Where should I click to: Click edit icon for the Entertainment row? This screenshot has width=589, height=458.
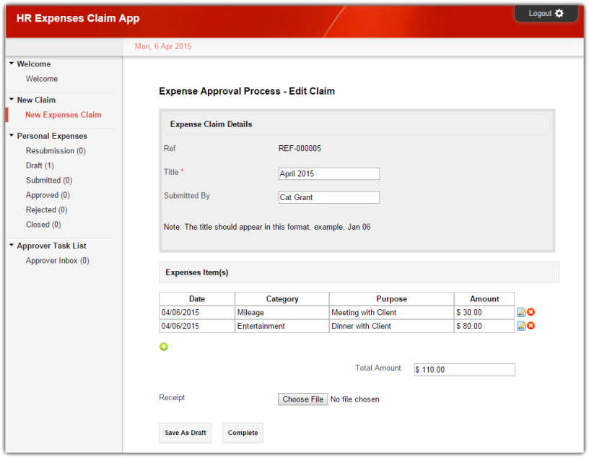pos(521,327)
